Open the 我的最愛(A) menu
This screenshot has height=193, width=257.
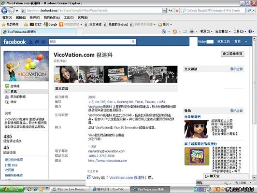pos(52,17)
